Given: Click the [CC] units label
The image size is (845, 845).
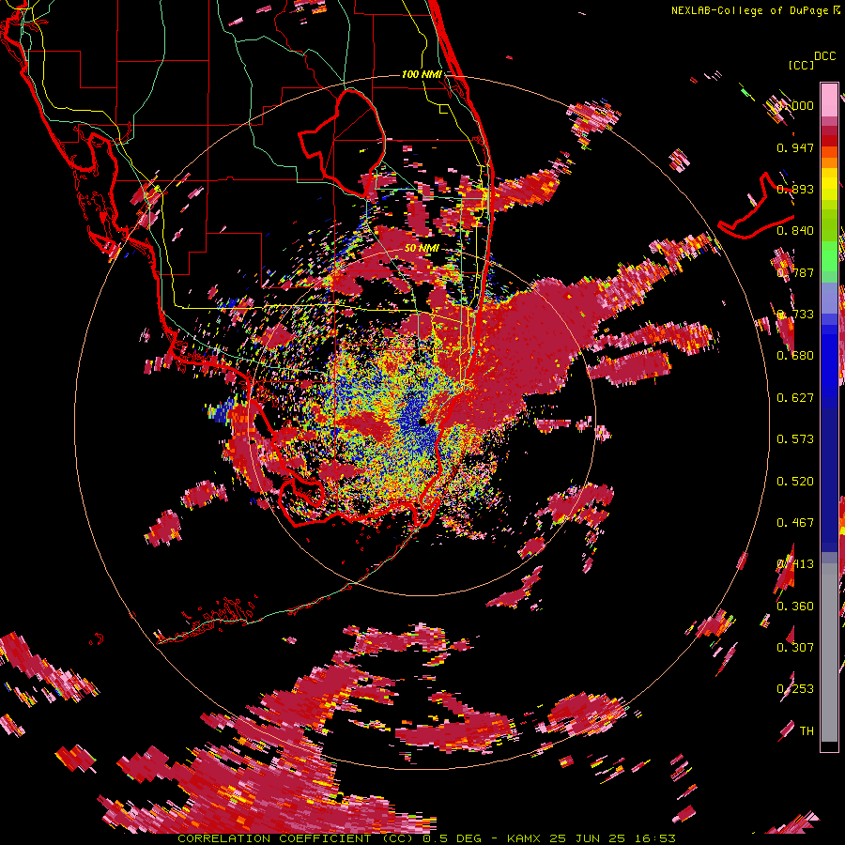Looking at the screenshot, I should [x=801, y=65].
